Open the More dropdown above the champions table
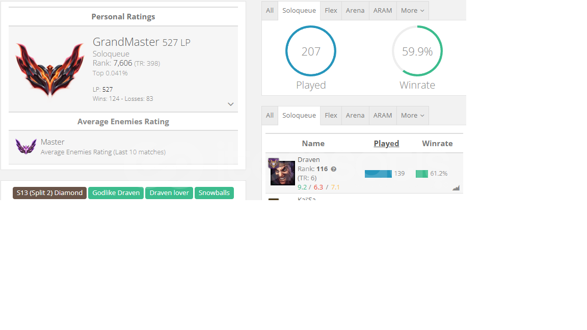Viewport: 587px width, 330px height. coord(413,115)
